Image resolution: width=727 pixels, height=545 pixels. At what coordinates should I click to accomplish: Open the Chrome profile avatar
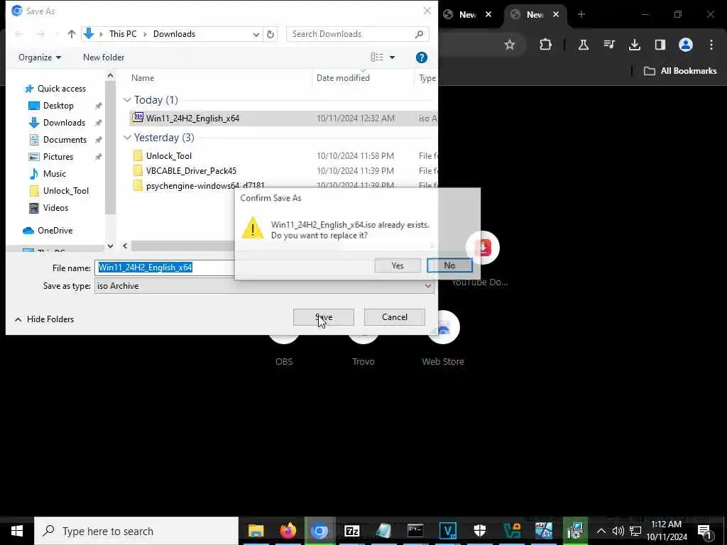point(686,45)
